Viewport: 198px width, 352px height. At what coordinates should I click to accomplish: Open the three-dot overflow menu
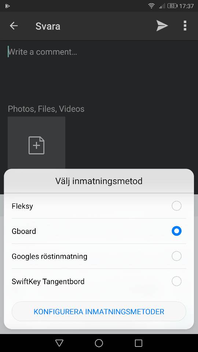185,26
